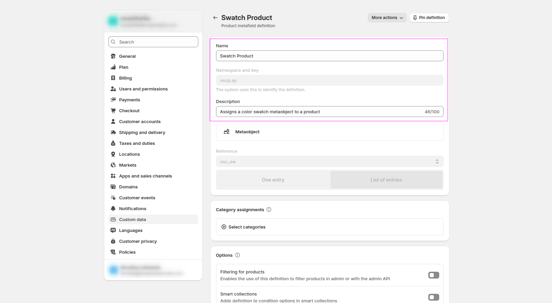The width and height of the screenshot is (552, 303).
Task: Click the Customer events icon
Action: pos(113,198)
